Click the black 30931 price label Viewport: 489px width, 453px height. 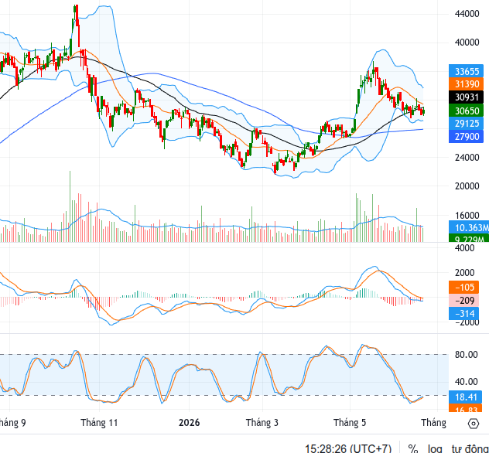pos(466,97)
